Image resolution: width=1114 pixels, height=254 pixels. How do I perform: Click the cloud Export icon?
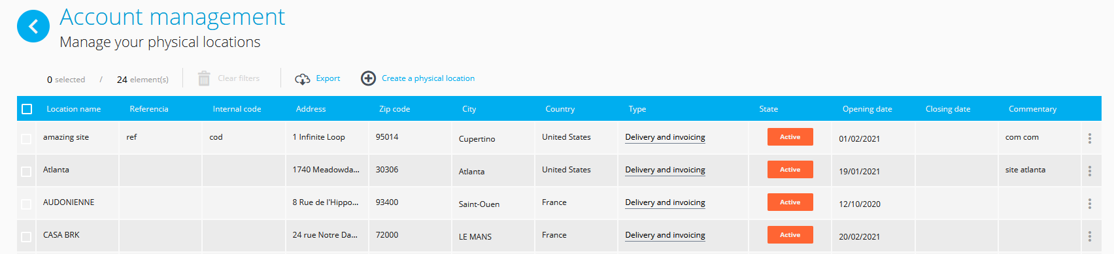(x=302, y=78)
